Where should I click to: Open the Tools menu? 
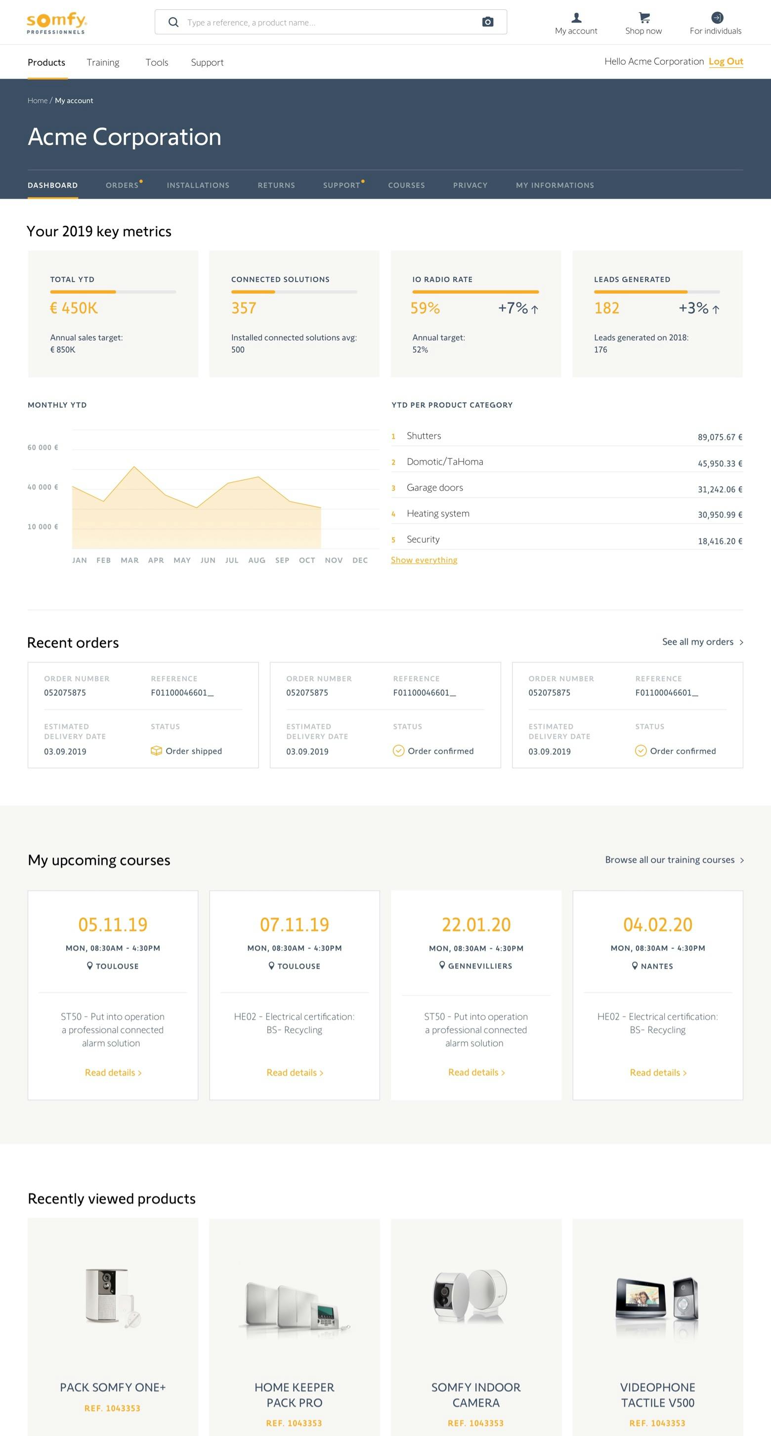[157, 62]
